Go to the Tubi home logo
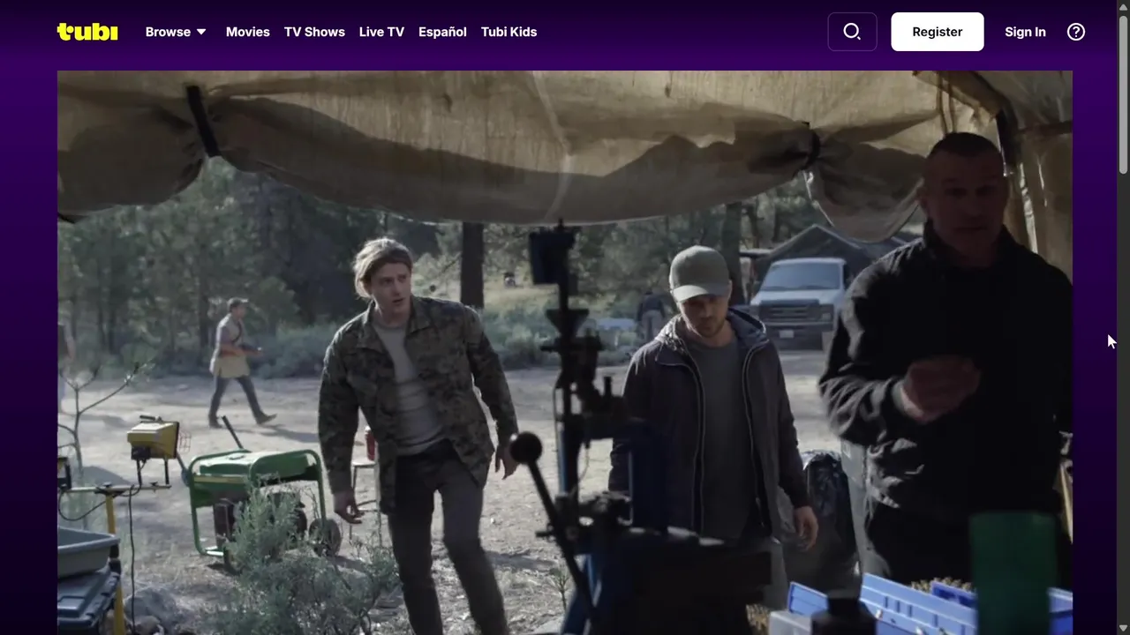Image resolution: width=1130 pixels, height=635 pixels. [87, 32]
